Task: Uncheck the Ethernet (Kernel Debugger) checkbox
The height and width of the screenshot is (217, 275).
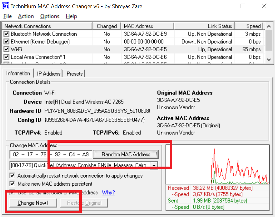Action: coord(6,42)
